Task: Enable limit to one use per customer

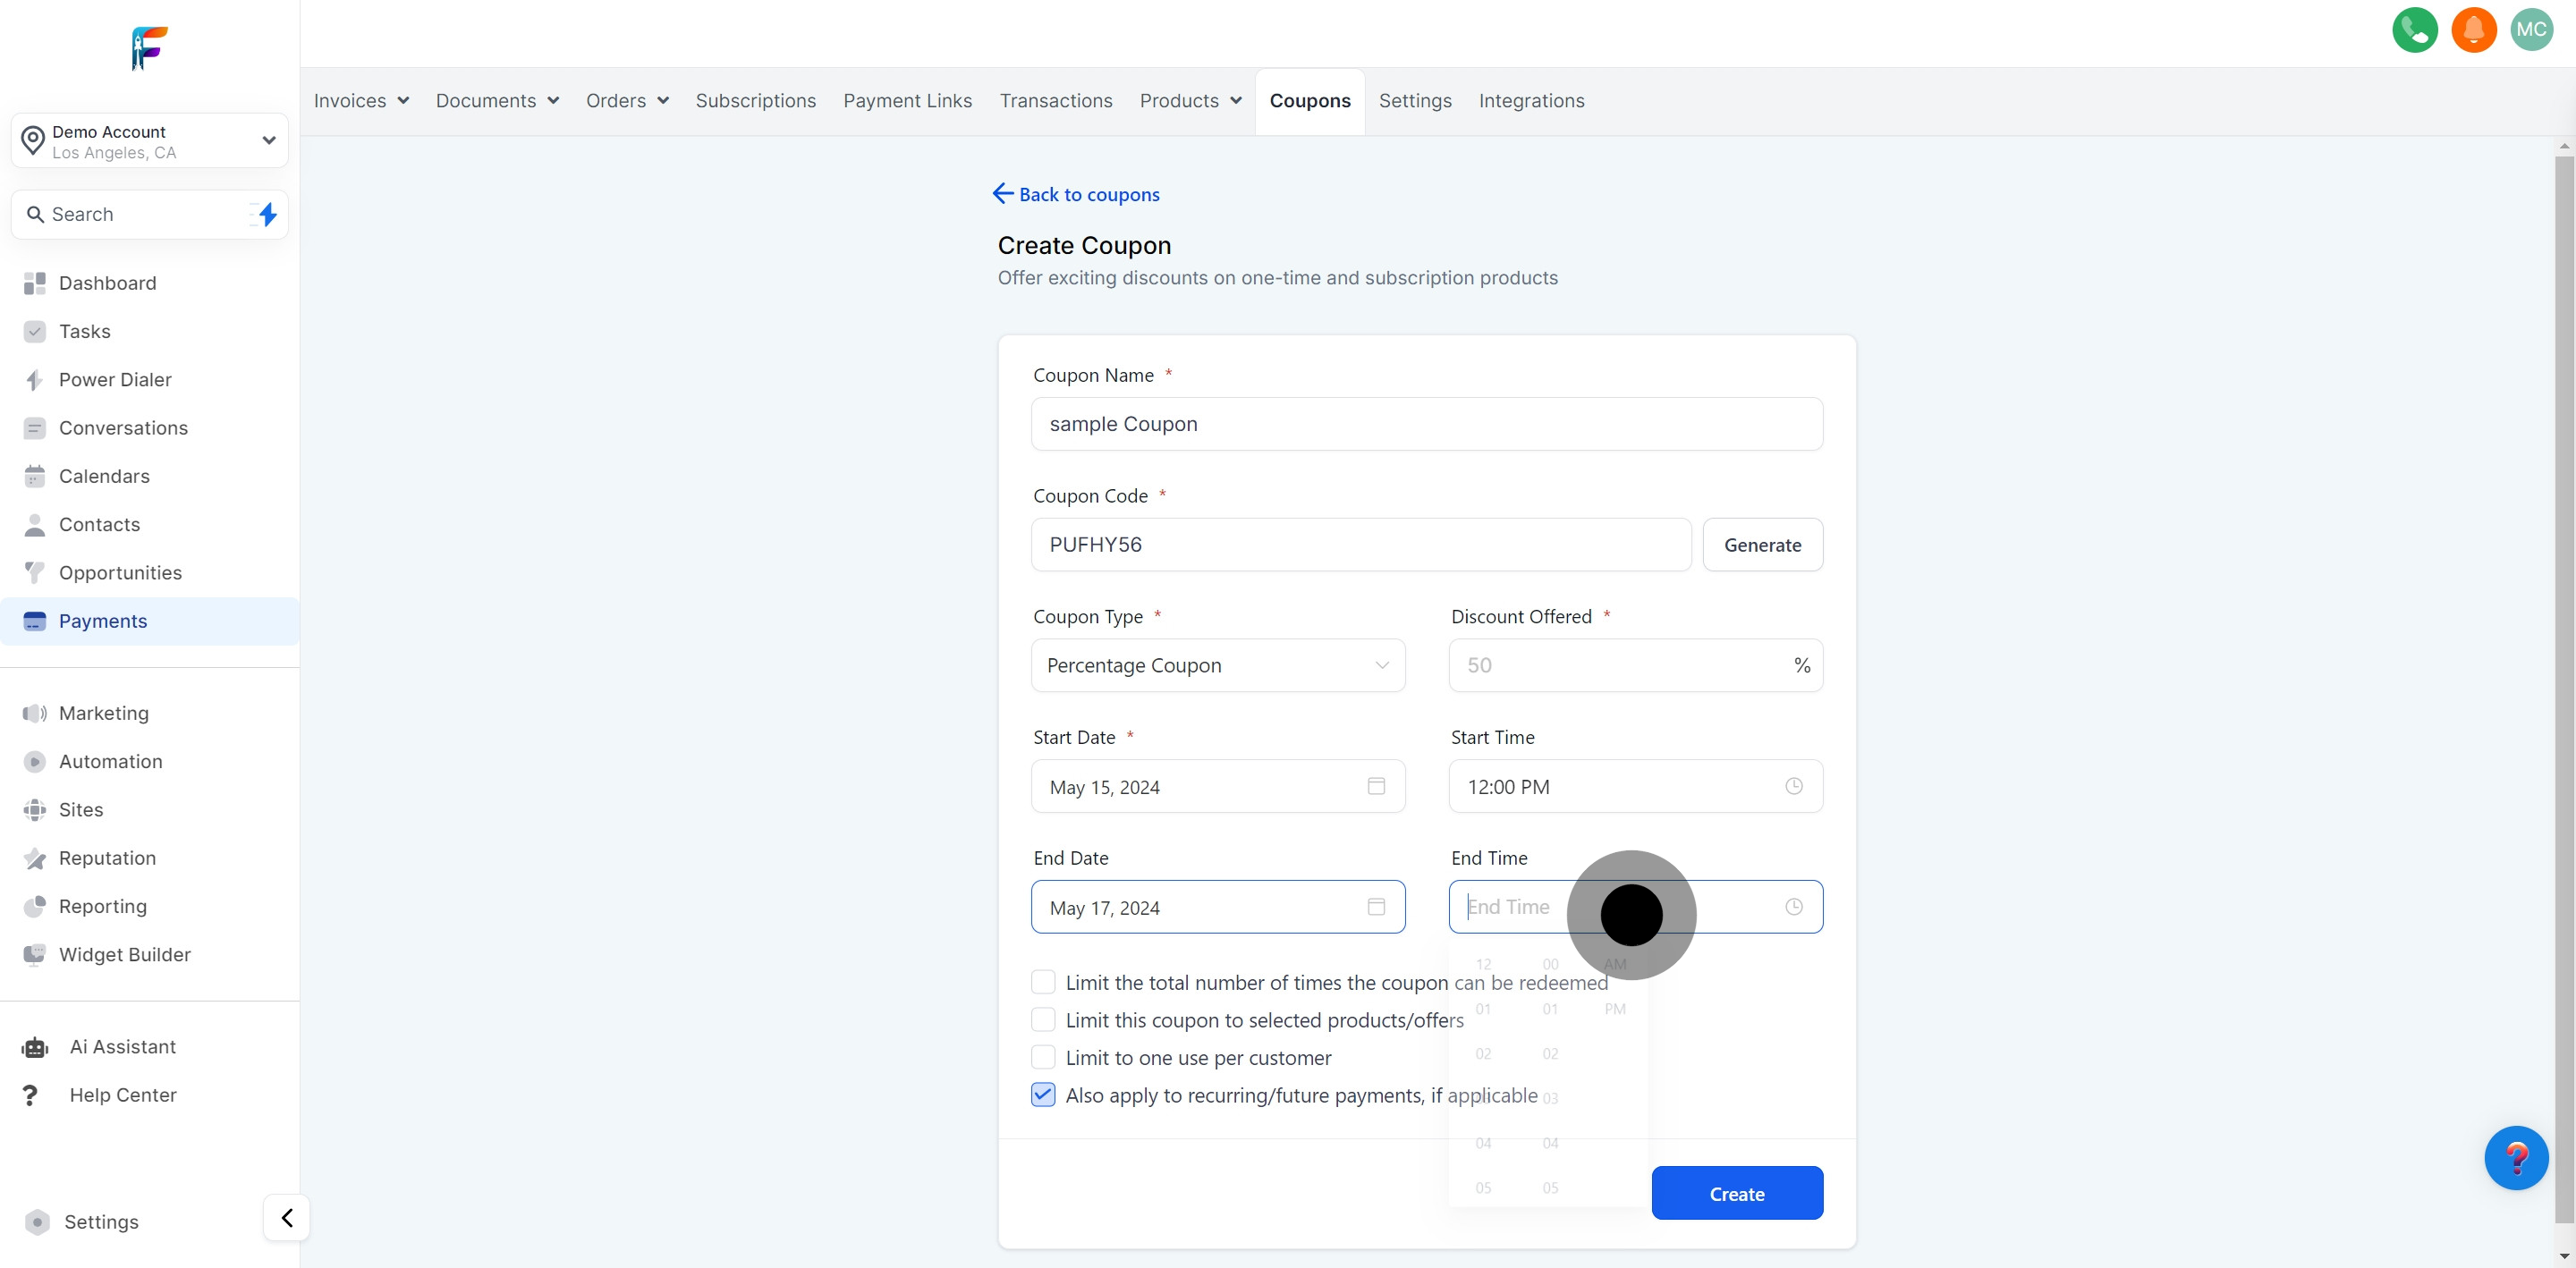Action: [x=1043, y=1057]
